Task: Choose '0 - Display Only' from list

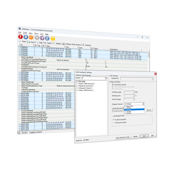Action: coord(129,106)
